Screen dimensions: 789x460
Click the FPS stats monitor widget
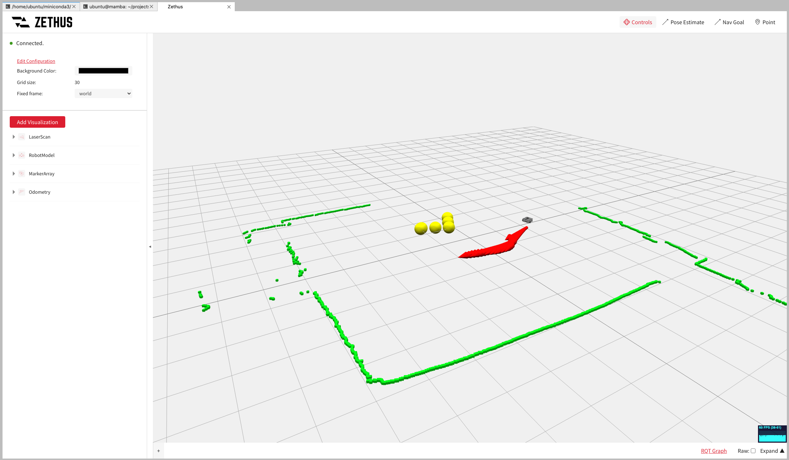coord(772,433)
